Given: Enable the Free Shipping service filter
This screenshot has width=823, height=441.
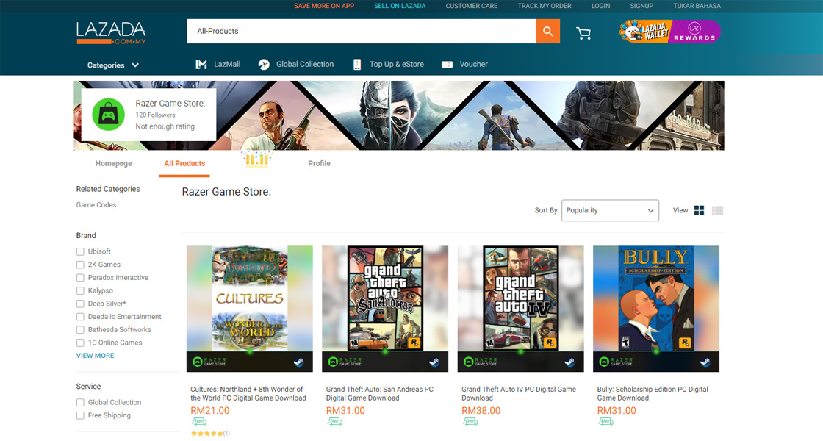Looking at the screenshot, I should pyautogui.click(x=80, y=416).
